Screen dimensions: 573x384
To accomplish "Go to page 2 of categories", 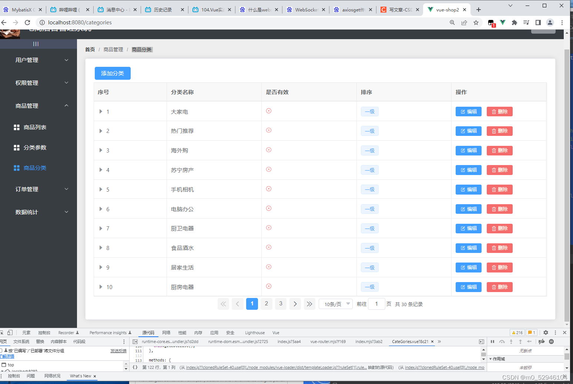I will point(267,304).
